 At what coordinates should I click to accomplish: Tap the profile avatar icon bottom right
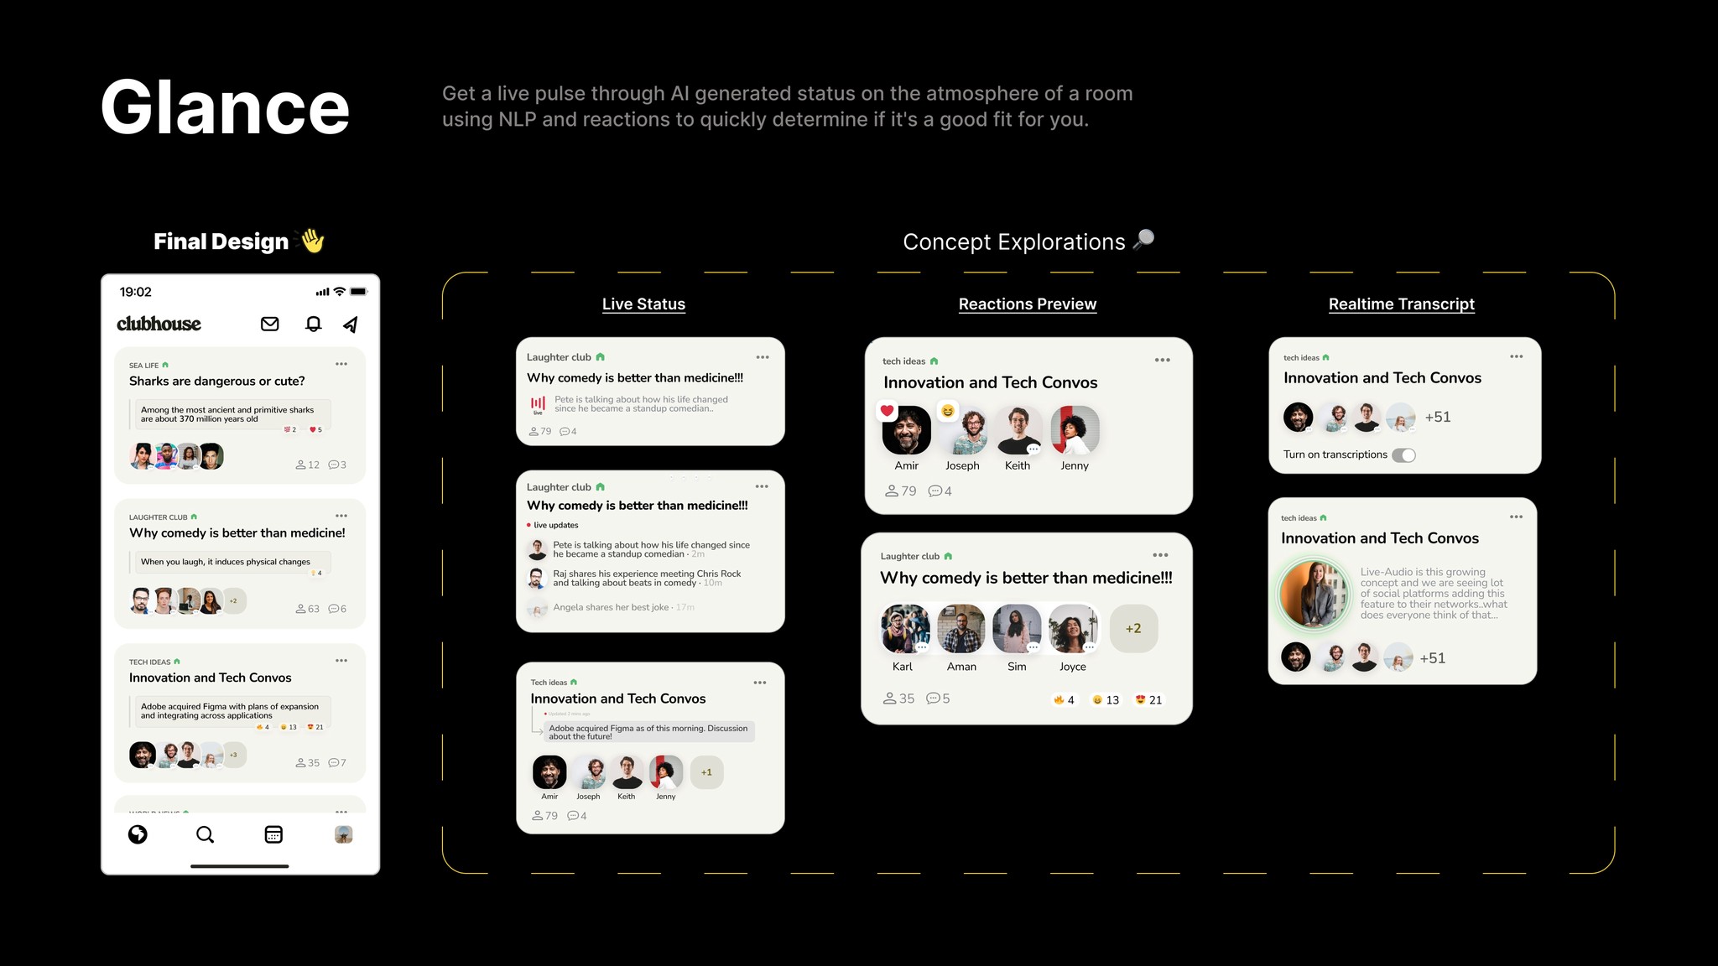pyautogui.click(x=343, y=835)
